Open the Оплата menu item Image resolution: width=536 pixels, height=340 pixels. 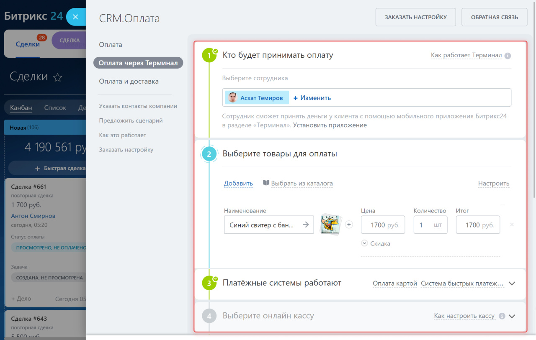pos(111,45)
